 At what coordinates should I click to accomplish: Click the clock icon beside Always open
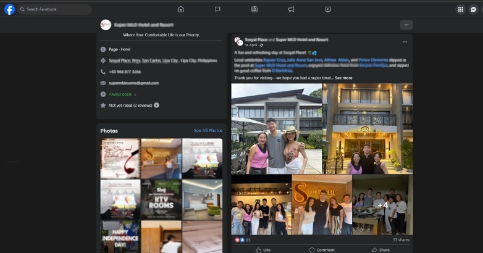pos(103,94)
